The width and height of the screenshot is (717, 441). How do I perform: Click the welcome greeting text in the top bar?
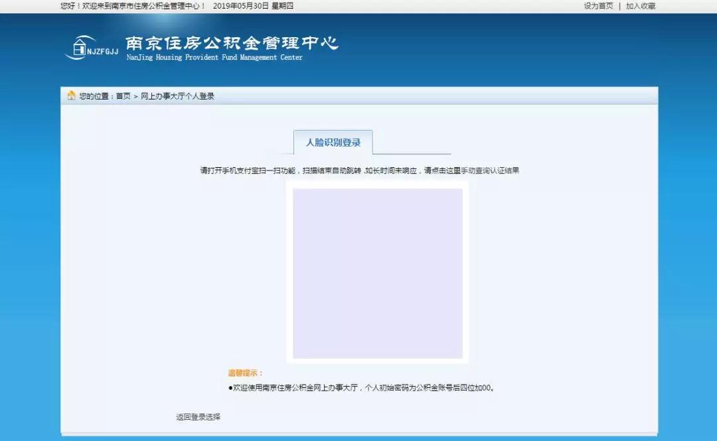click(133, 6)
